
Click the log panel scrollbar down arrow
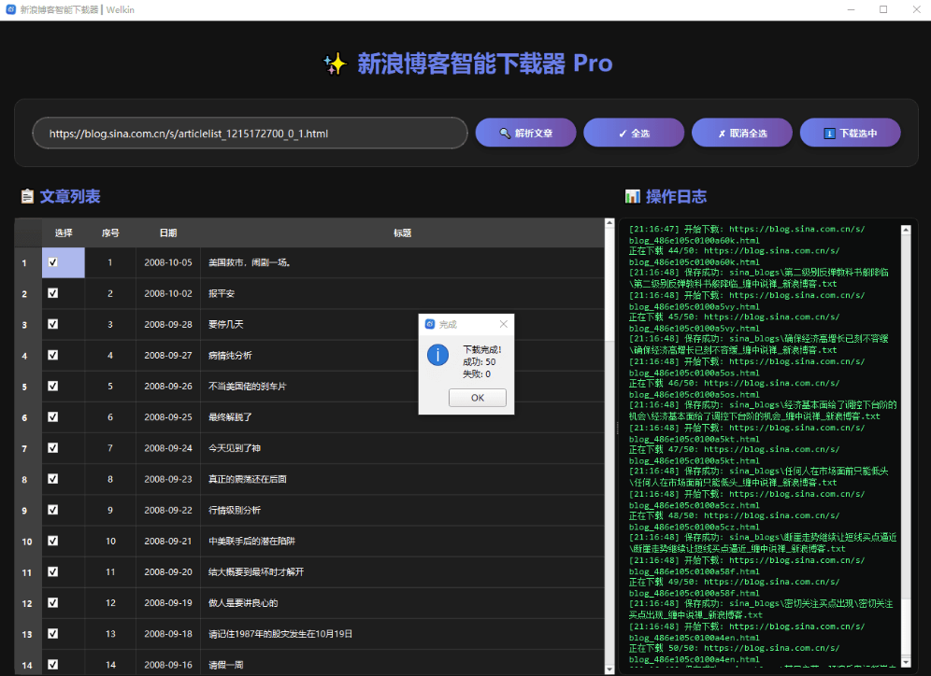click(x=906, y=662)
